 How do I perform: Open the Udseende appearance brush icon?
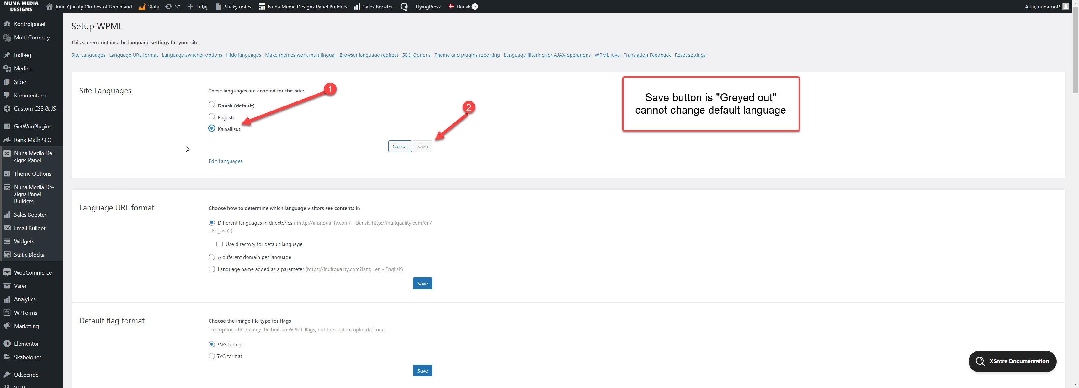point(7,375)
